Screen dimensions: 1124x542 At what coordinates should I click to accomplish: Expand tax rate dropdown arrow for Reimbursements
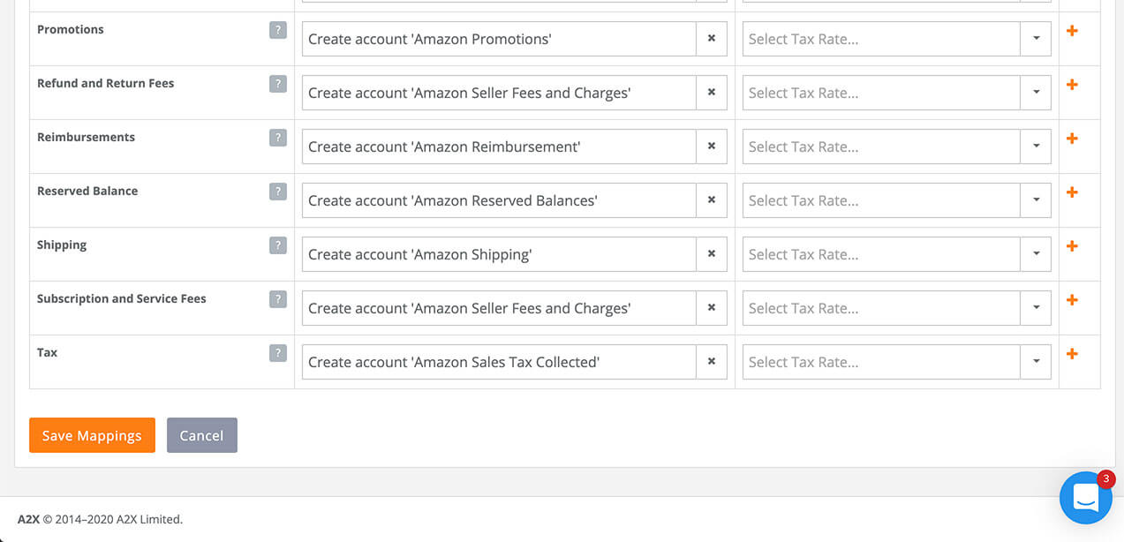[x=1036, y=147]
